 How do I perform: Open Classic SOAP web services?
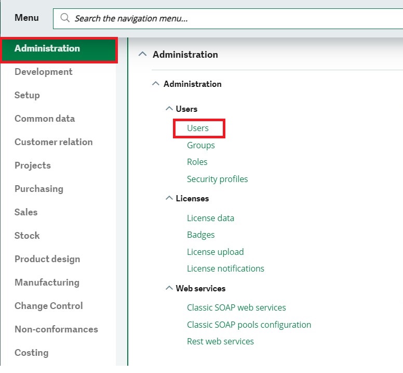[x=236, y=307]
